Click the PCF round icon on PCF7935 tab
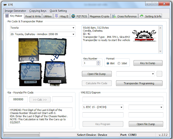Viewport: 173px width, 139px height. click(73, 16)
